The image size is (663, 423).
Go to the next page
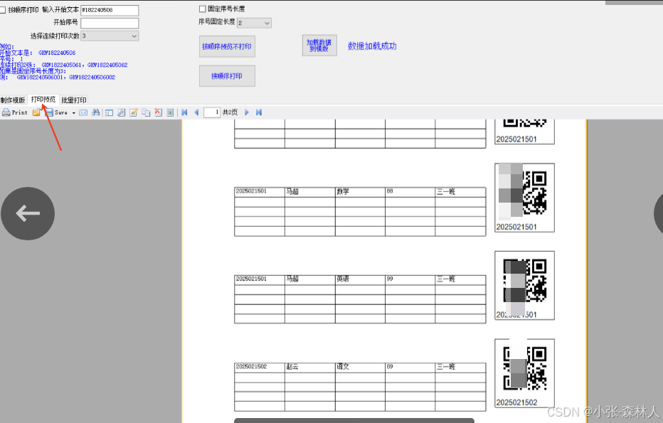(x=247, y=112)
